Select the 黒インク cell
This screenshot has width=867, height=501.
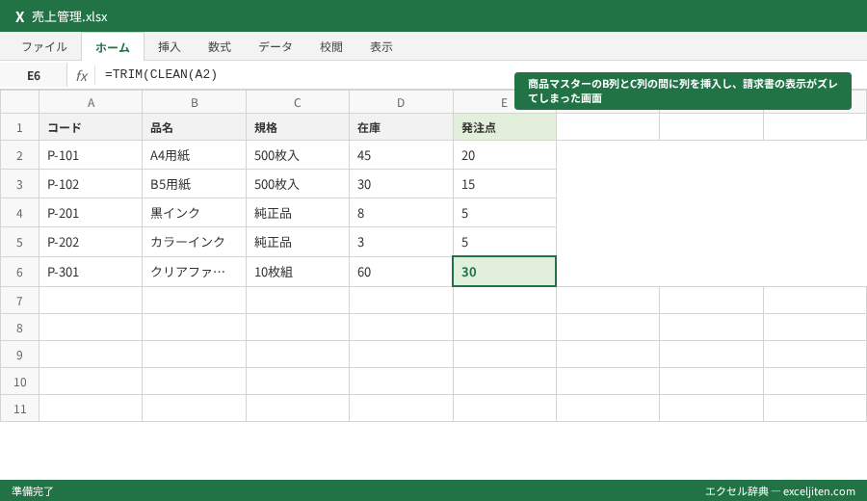pyautogui.click(x=194, y=213)
